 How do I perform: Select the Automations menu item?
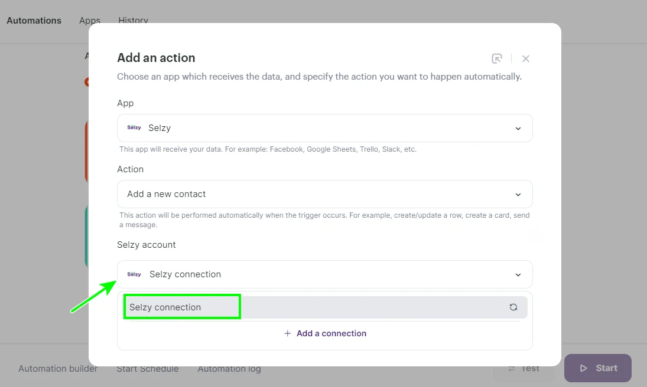point(34,20)
